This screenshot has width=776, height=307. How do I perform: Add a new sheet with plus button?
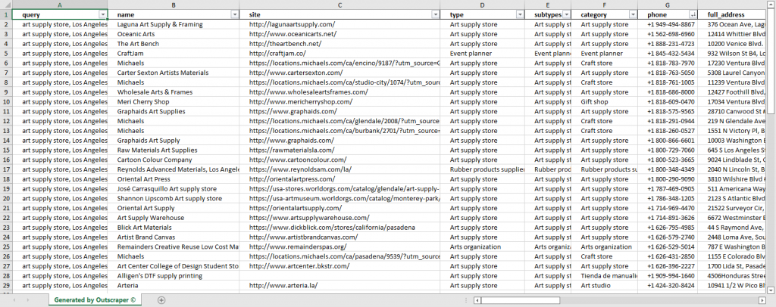[x=161, y=300]
